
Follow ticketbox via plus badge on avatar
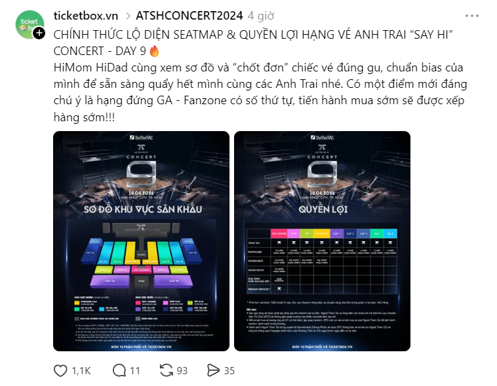(39, 33)
